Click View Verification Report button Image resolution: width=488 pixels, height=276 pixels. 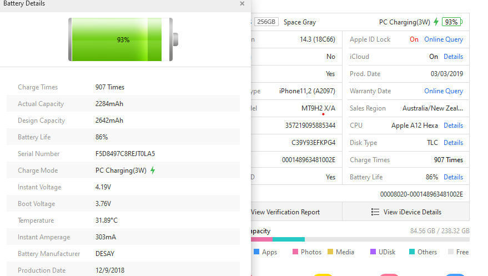(296, 212)
